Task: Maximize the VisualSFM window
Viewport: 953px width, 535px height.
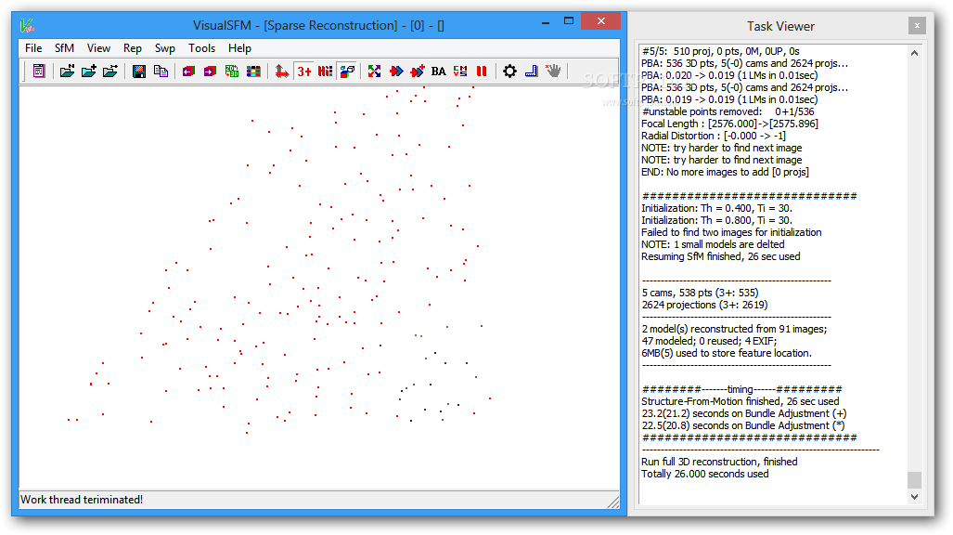Action: pos(569,22)
